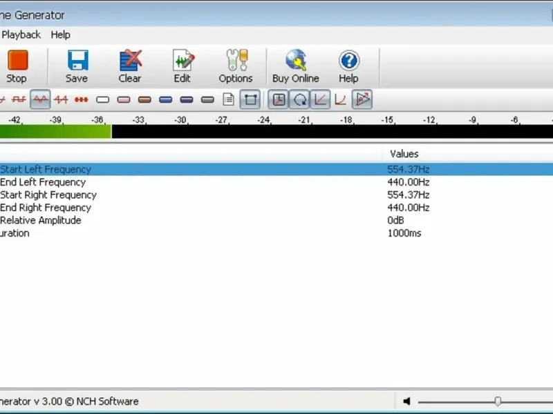
Task: Click End Left Frequency value 440.00Hz
Action: (x=409, y=182)
